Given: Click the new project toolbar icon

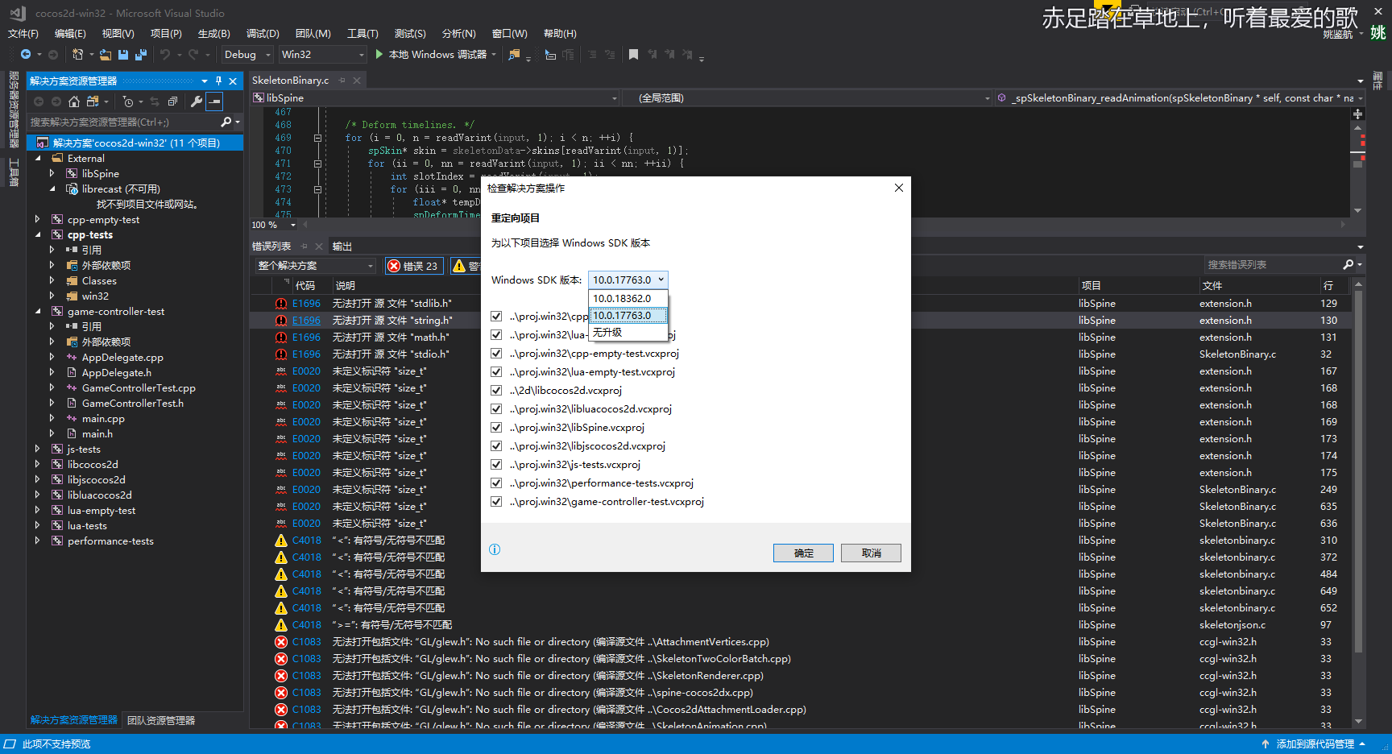Looking at the screenshot, I should [77, 55].
